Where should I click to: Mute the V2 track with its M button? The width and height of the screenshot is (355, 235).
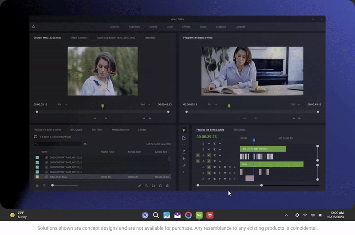[225, 173]
